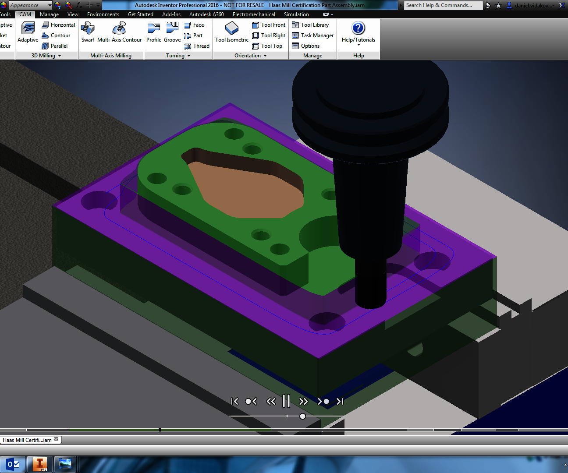The width and height of the screenshot is (568, 473).
Task: Select the Parallel milling strategy
Action: coord(57,46)
